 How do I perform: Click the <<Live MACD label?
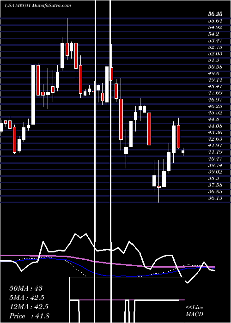195,311
